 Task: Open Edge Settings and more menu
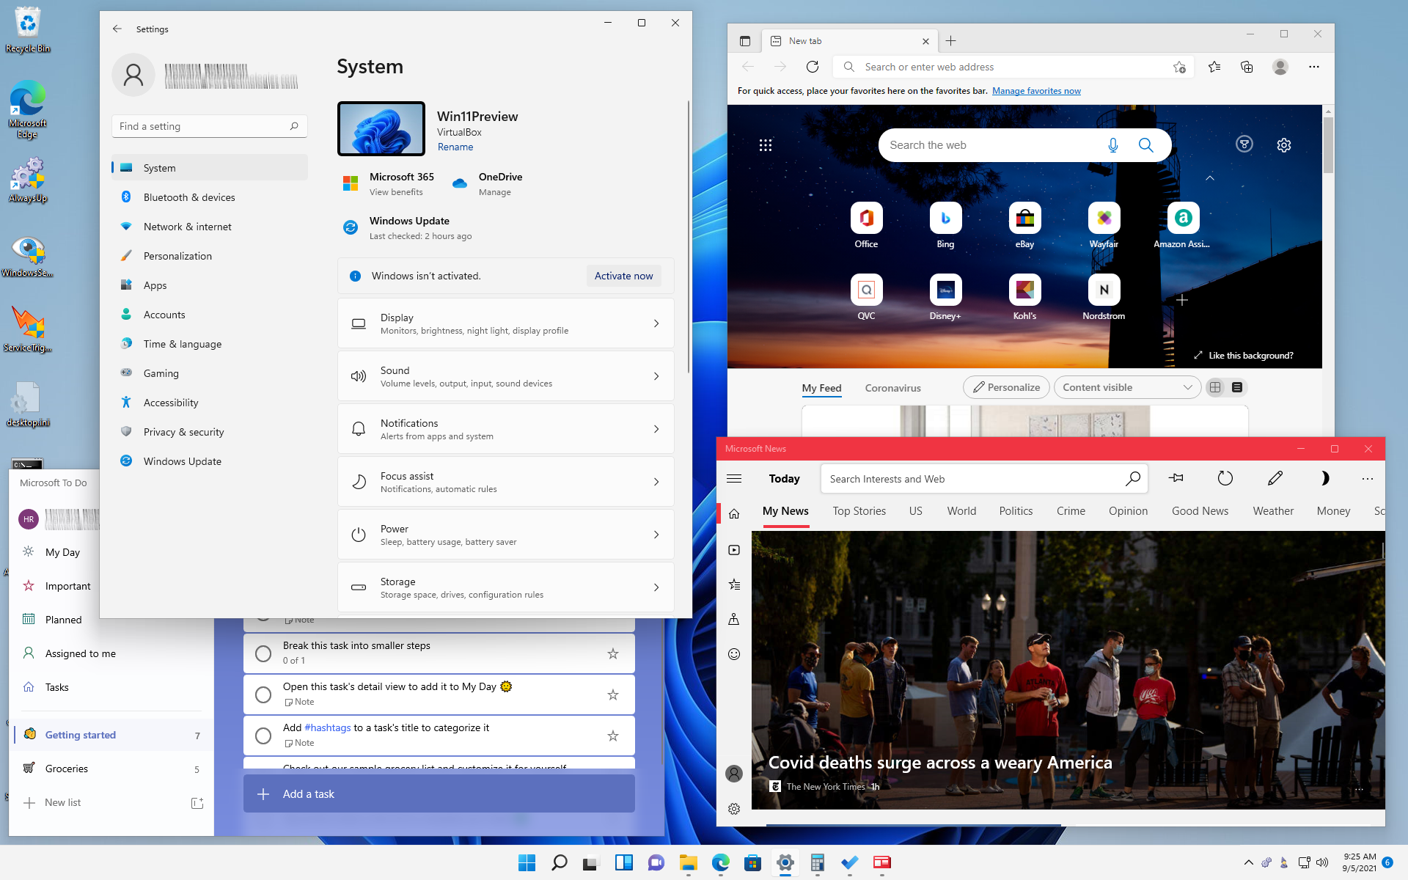tap(1314, 67)
